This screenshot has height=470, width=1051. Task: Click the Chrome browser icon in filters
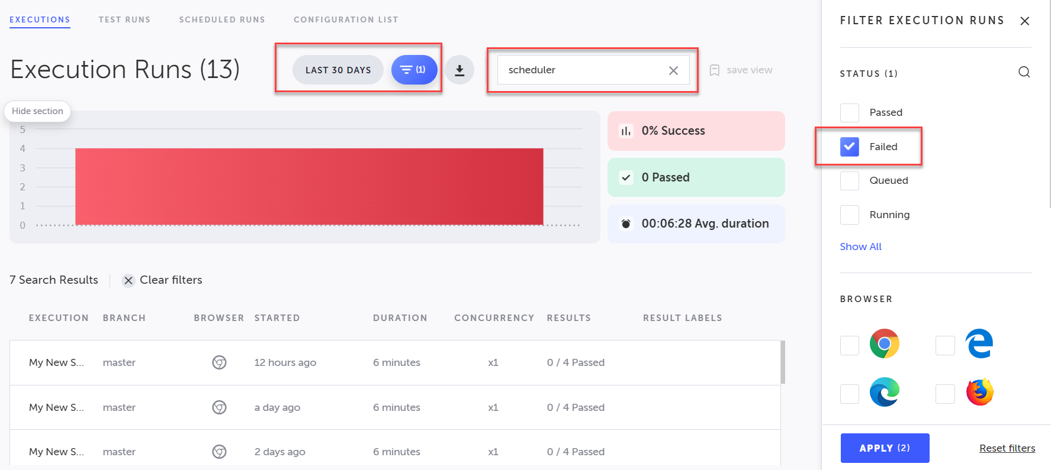pos(884,343)
